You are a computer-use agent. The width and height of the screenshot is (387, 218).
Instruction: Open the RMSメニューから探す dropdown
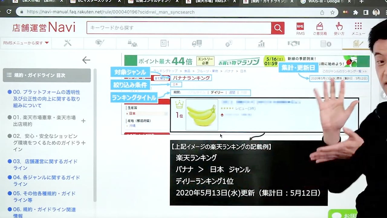pos(26,43)
